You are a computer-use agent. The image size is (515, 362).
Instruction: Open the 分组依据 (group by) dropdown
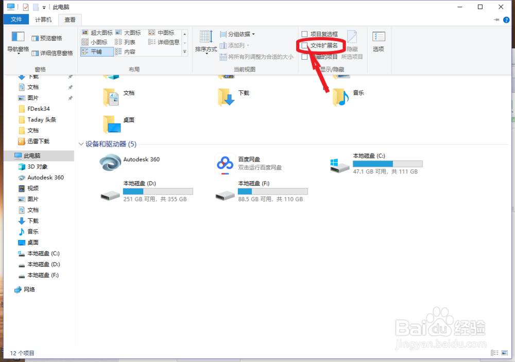(237, 33)
